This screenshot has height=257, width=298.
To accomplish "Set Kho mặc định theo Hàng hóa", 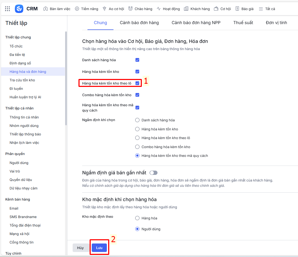I will click(x=137, y=218).
